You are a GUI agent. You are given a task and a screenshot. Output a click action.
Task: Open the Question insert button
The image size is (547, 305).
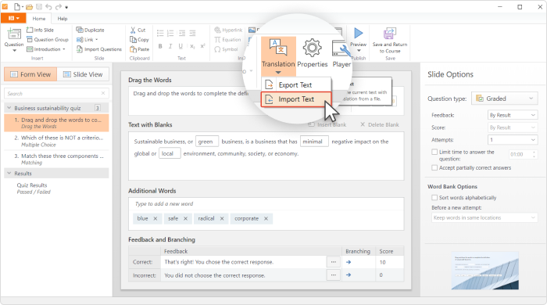click(13, 40)
